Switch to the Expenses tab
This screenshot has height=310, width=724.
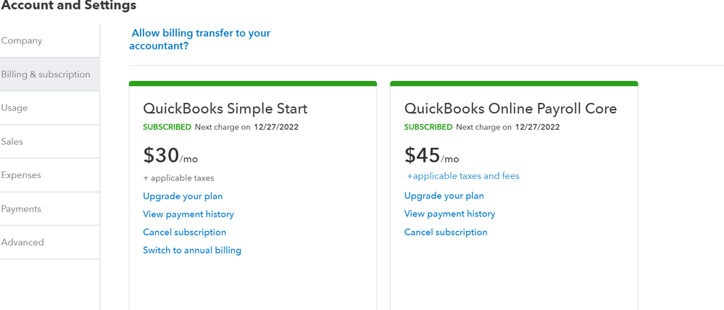[22, 175]
